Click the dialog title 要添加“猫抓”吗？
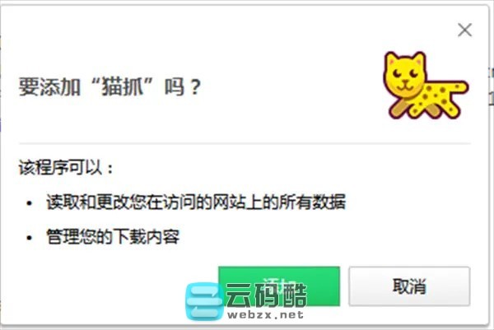 (x=110, y=86)
